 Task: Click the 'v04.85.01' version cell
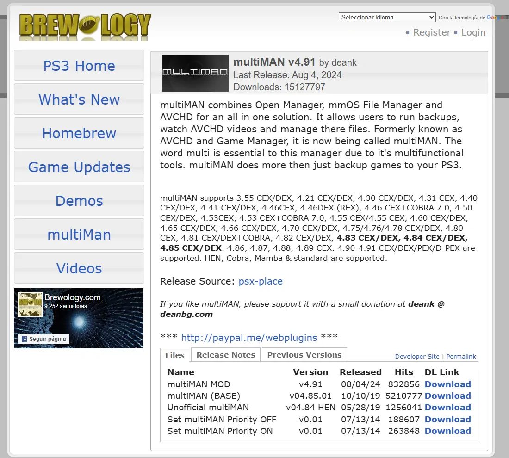(310, 396)
